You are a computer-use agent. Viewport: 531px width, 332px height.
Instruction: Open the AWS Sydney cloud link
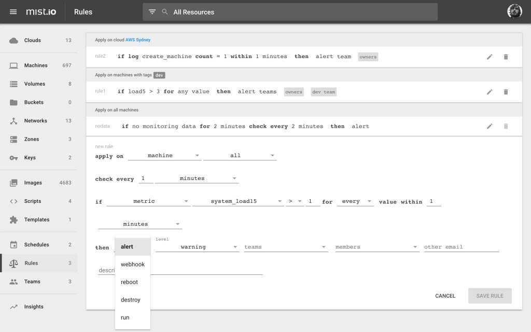point(137,39)
